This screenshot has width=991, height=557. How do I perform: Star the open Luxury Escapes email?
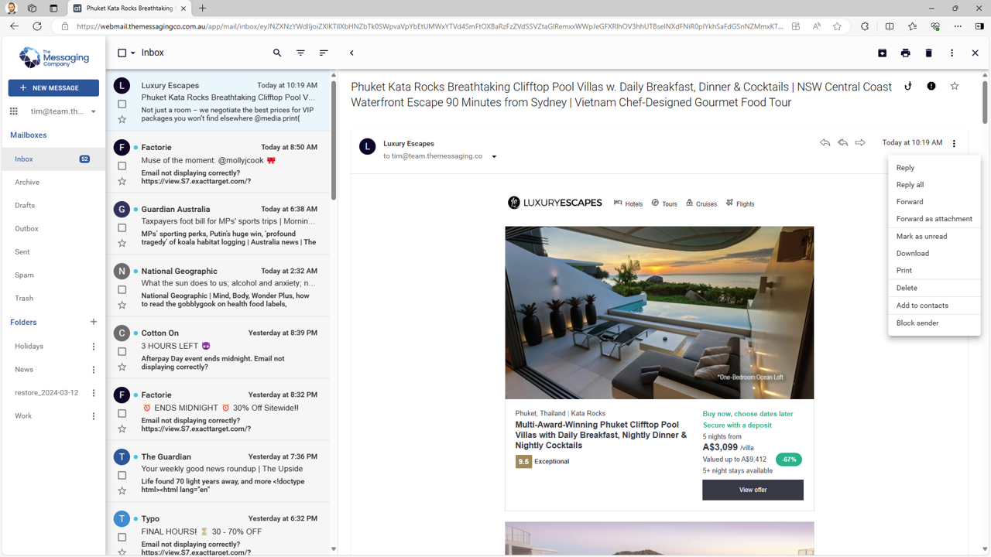tap(955, 87)
